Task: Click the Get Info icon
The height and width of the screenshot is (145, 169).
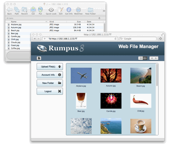Action: pyautogui.click(x=69, y=10)
